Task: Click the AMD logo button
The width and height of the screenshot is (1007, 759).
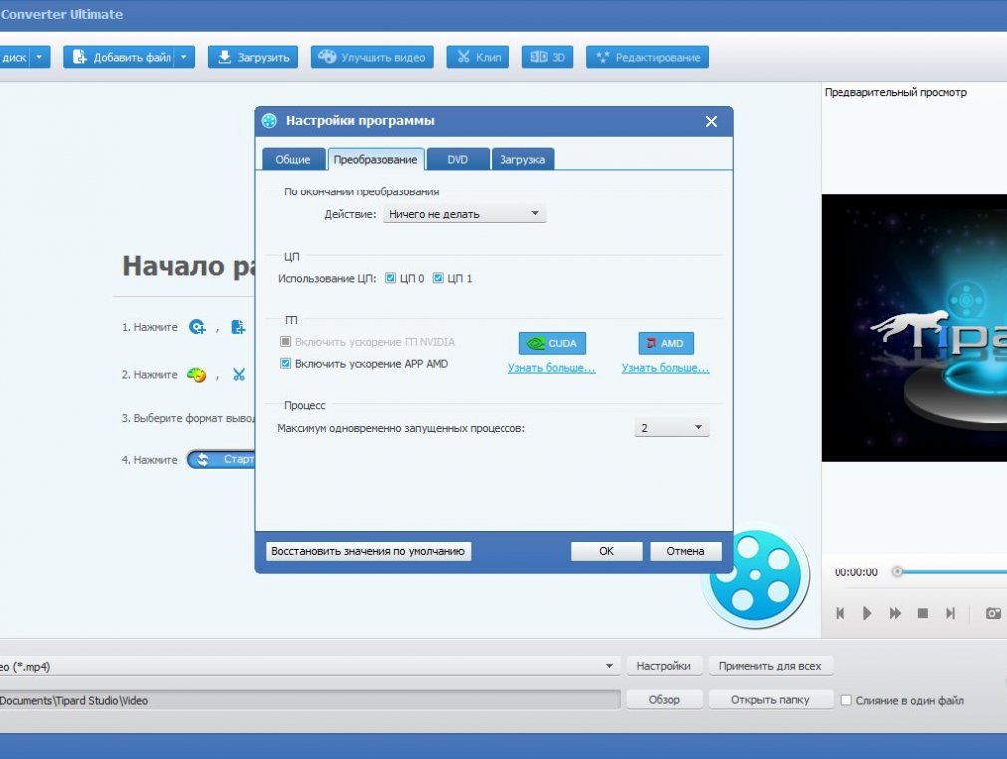Action: (x=666, y=343)
